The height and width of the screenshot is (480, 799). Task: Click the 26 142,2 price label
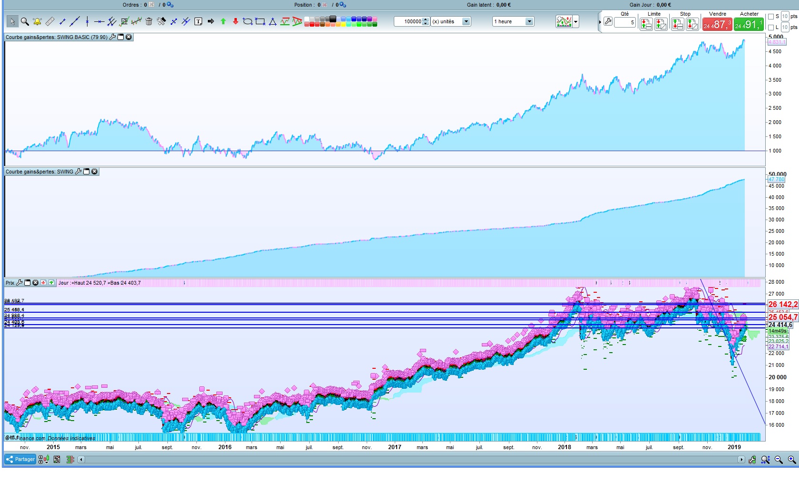tap(783, 305)
